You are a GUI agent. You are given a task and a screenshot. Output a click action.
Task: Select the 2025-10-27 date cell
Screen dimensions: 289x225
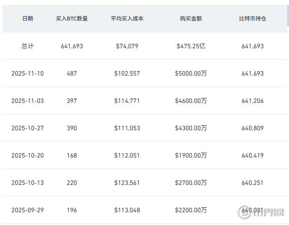pyautogui.click(x=28, y=128)
